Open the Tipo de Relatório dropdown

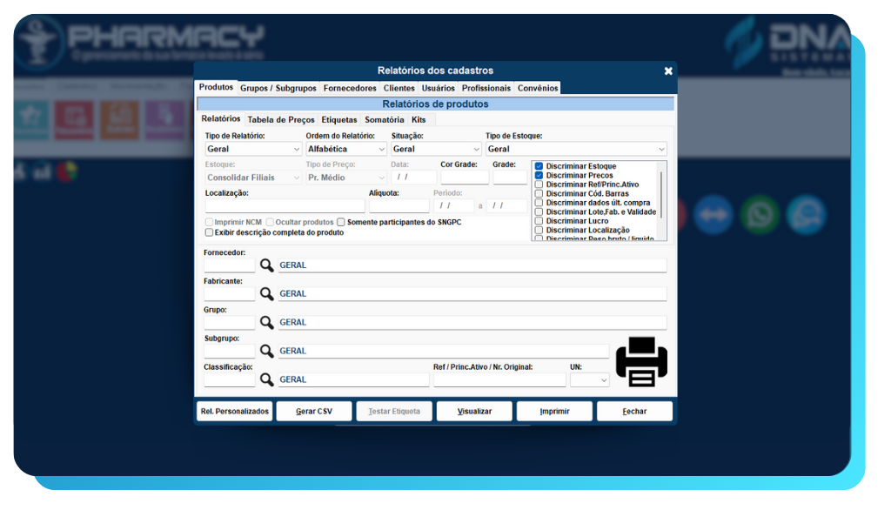253,149
